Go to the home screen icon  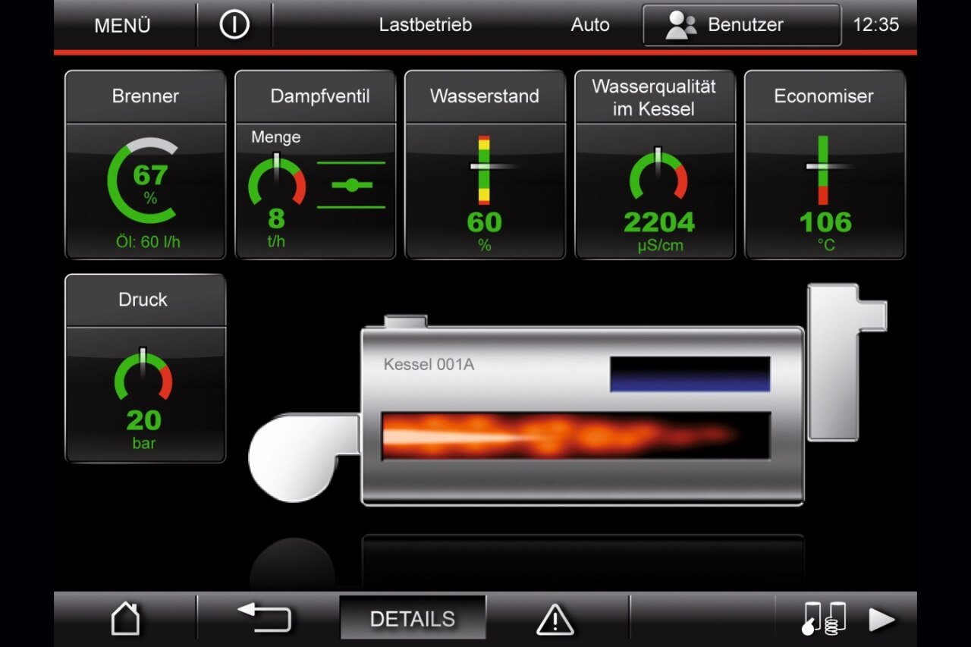click(x=125, y=618)
